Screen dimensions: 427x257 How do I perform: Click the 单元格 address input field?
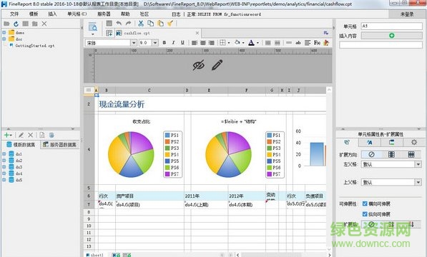point(392,26)
